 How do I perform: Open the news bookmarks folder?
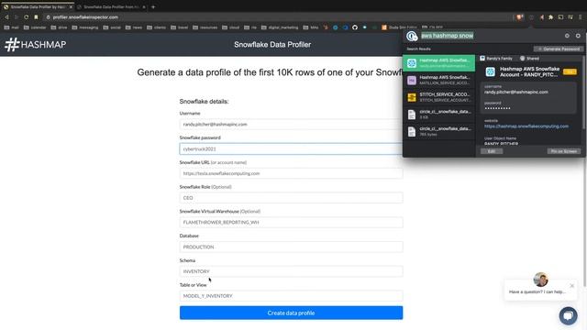(134, 27)
